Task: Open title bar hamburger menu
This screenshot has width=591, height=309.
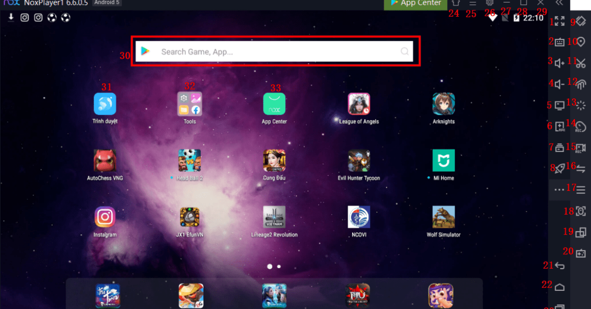Action: coord(473,3)
